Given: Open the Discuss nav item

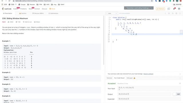Looking at the screenshot, I should [x=45, y=9].
